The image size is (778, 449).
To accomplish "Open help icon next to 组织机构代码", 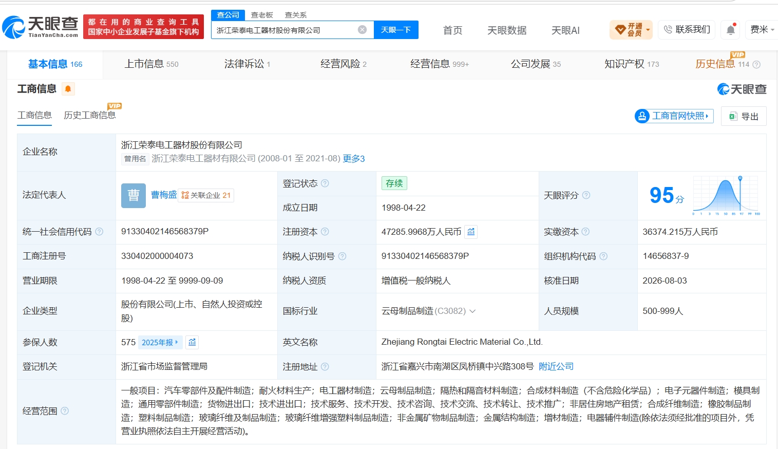I will point(603,256).
